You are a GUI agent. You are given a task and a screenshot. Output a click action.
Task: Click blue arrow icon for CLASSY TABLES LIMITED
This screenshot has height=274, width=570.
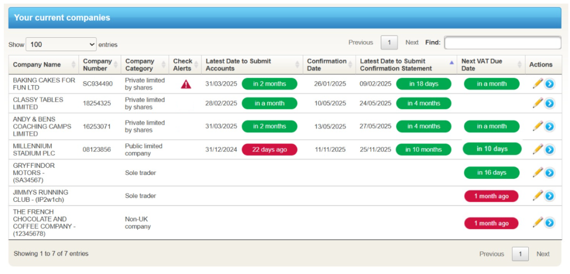pos(549,103)
